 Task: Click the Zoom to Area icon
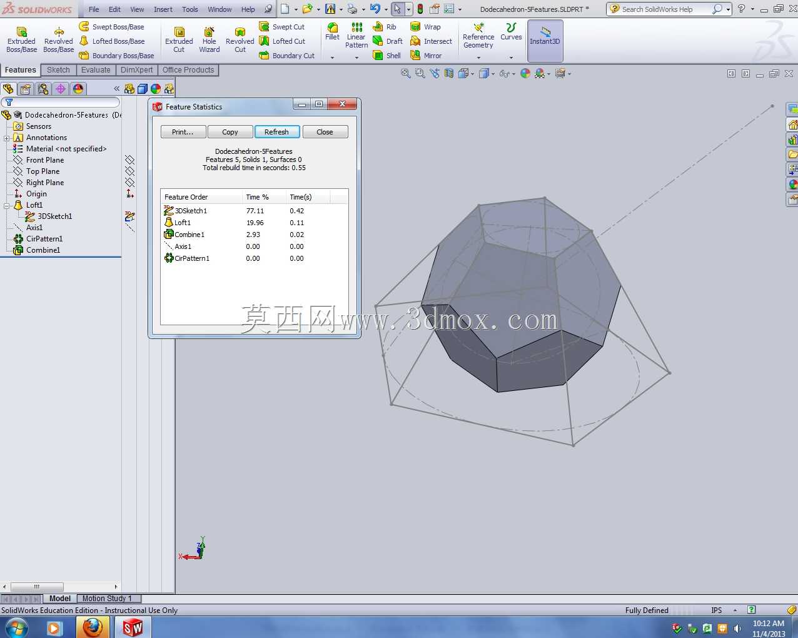[420, 73]
